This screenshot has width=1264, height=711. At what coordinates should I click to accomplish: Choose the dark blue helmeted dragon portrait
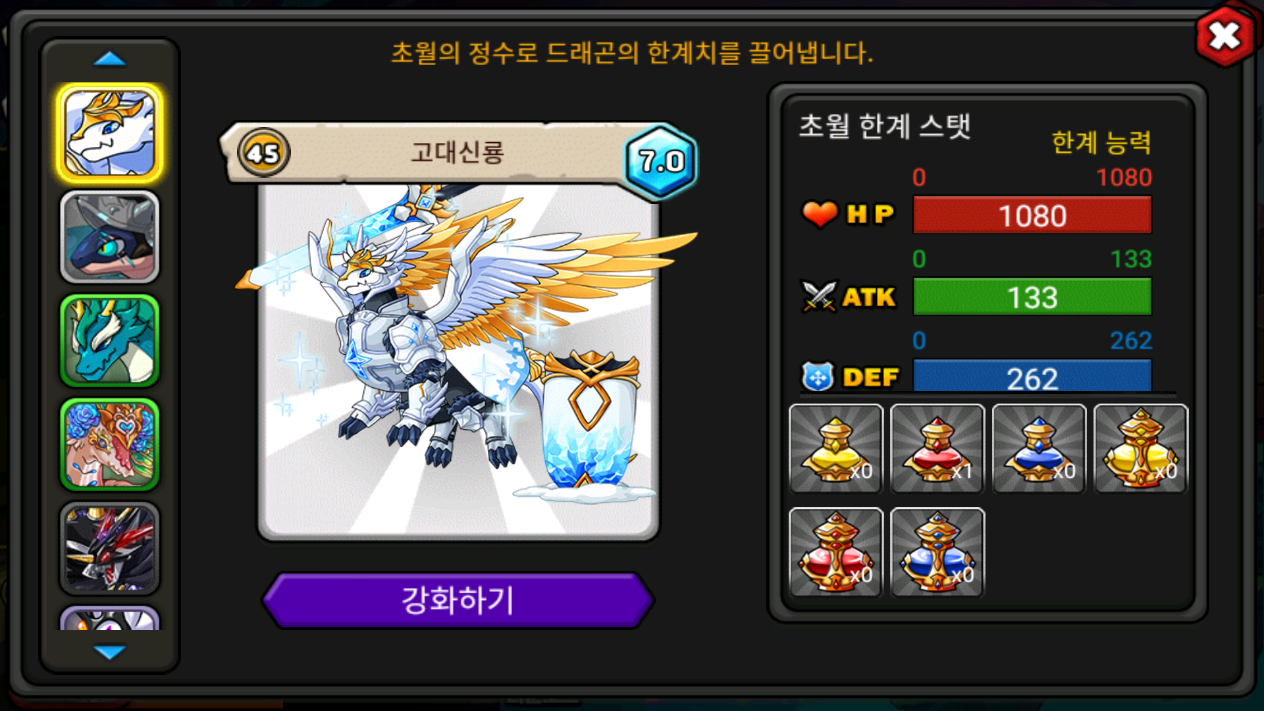pos(109,237)
